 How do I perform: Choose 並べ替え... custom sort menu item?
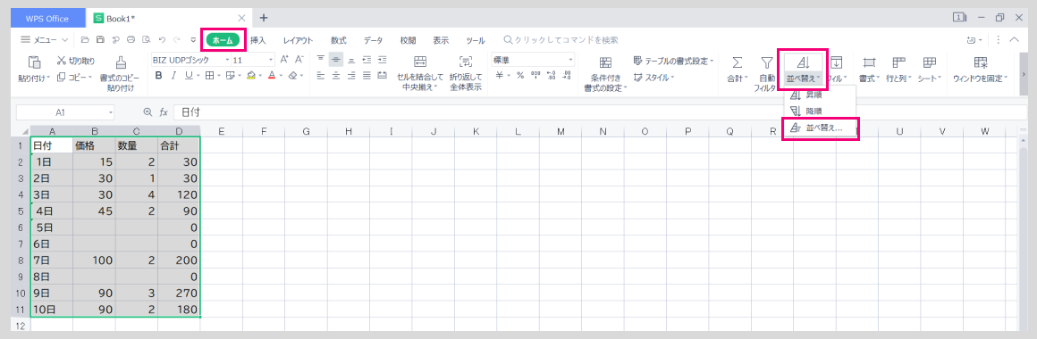(820, 128)
